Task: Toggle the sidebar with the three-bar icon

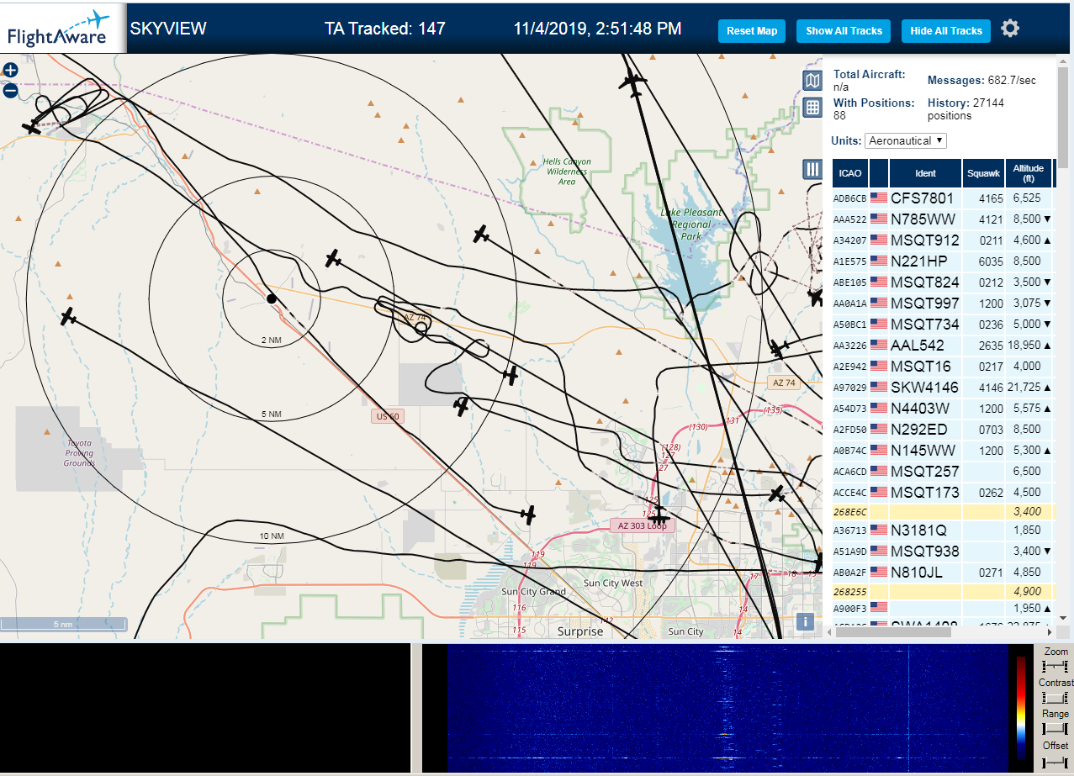Action: [812, 169]
